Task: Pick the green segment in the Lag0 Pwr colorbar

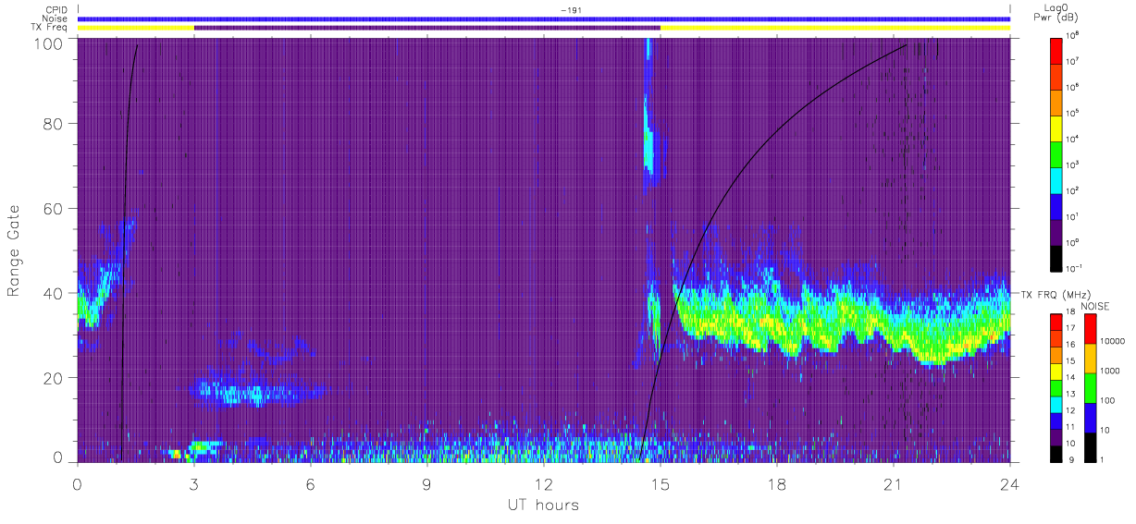Action: (1057, 152)
